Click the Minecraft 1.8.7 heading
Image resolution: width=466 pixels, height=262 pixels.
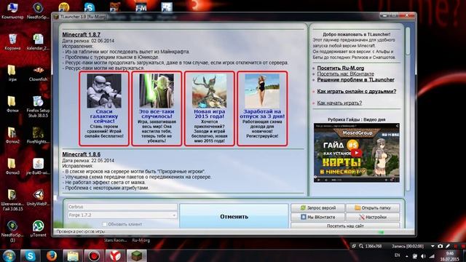click(x=81, y=34)
